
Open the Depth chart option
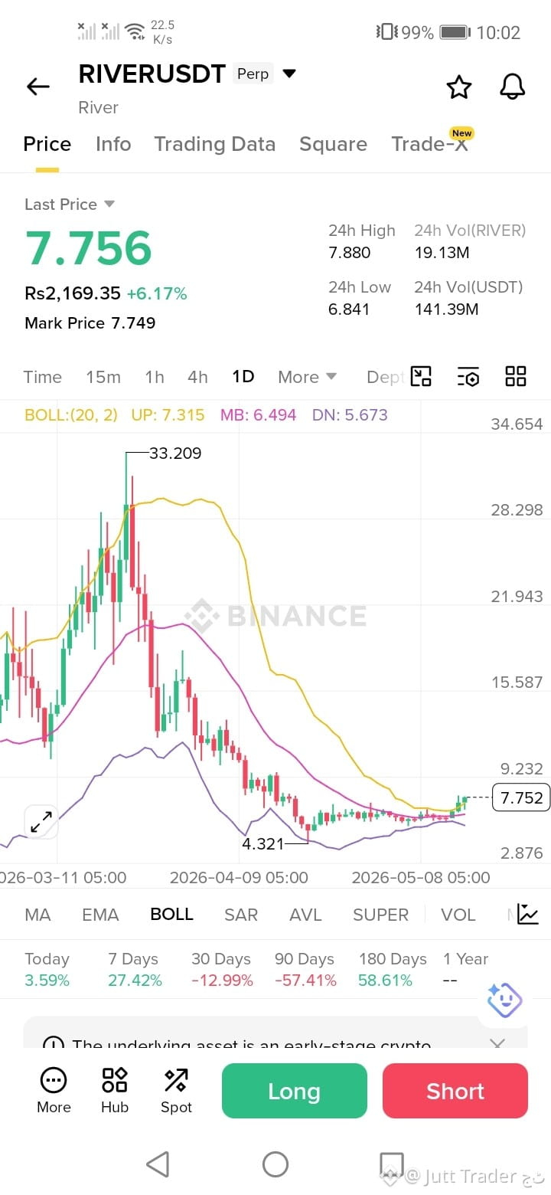click(x=384, y=377)
